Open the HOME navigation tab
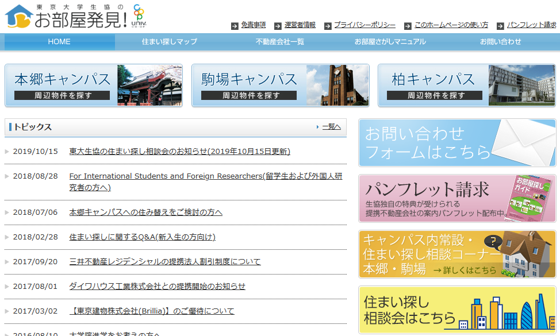This screenshot has width=560, height=336. (x=59, y=42)
